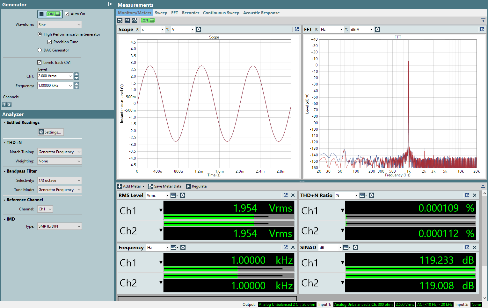Viewport: 488px width, 308px height.
Task: Select the DAC Generator radio button
Action: tap(40, 50)
